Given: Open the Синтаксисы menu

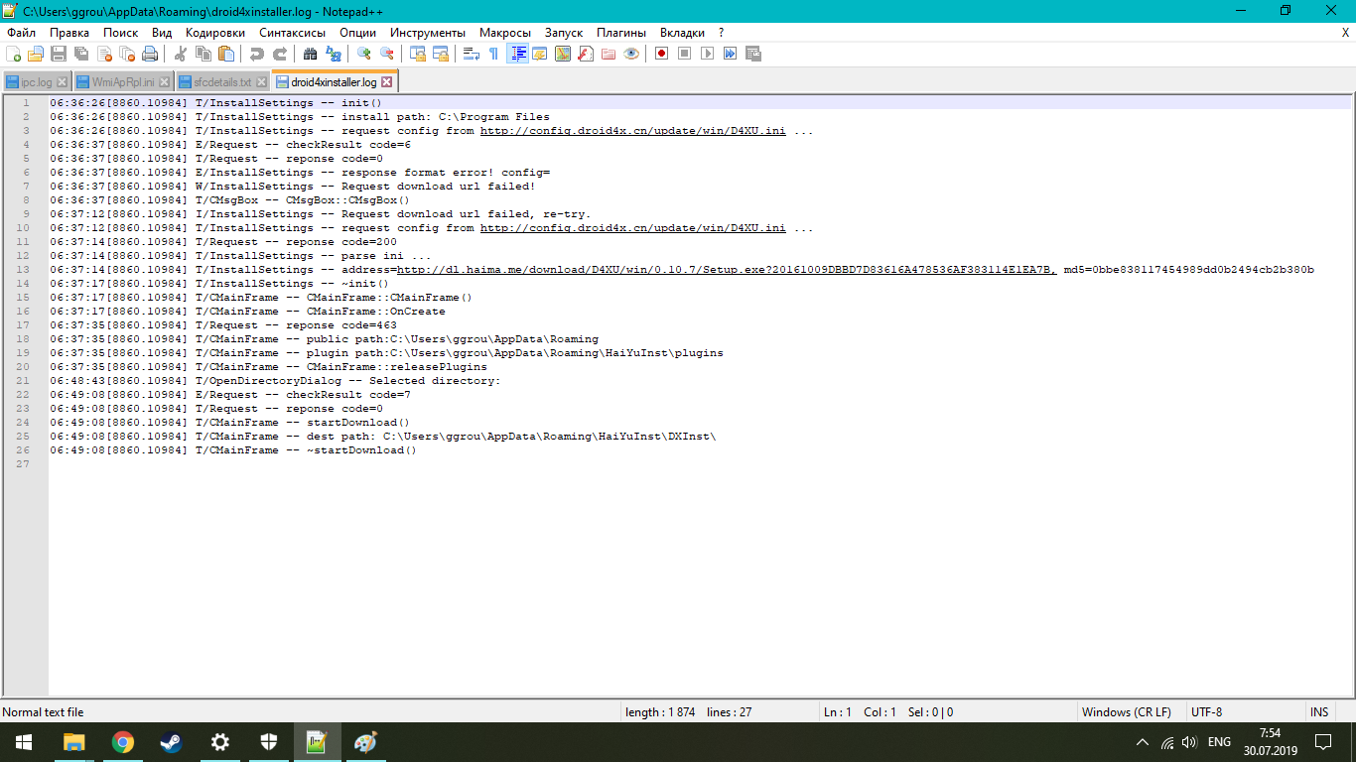Looking at the screenshot, I should pos(292,33).
